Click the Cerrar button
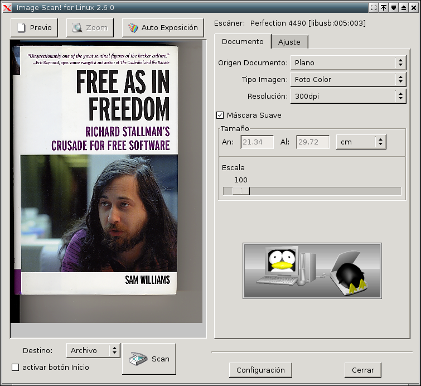The image size is (421, 386). coord(363,370)
